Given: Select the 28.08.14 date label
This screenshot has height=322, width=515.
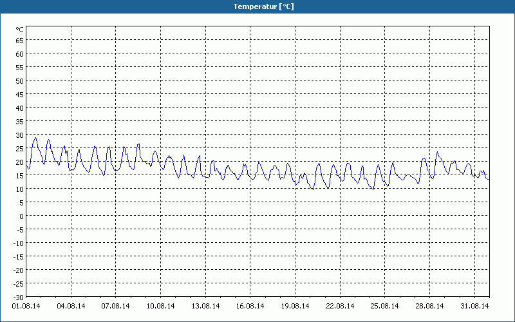Looking at the screenshot, I should (430, 307).
